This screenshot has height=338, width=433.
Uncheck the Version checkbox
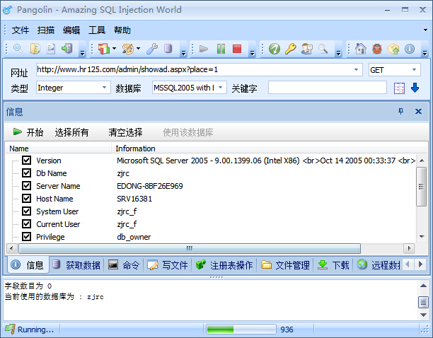pos(26,160)
